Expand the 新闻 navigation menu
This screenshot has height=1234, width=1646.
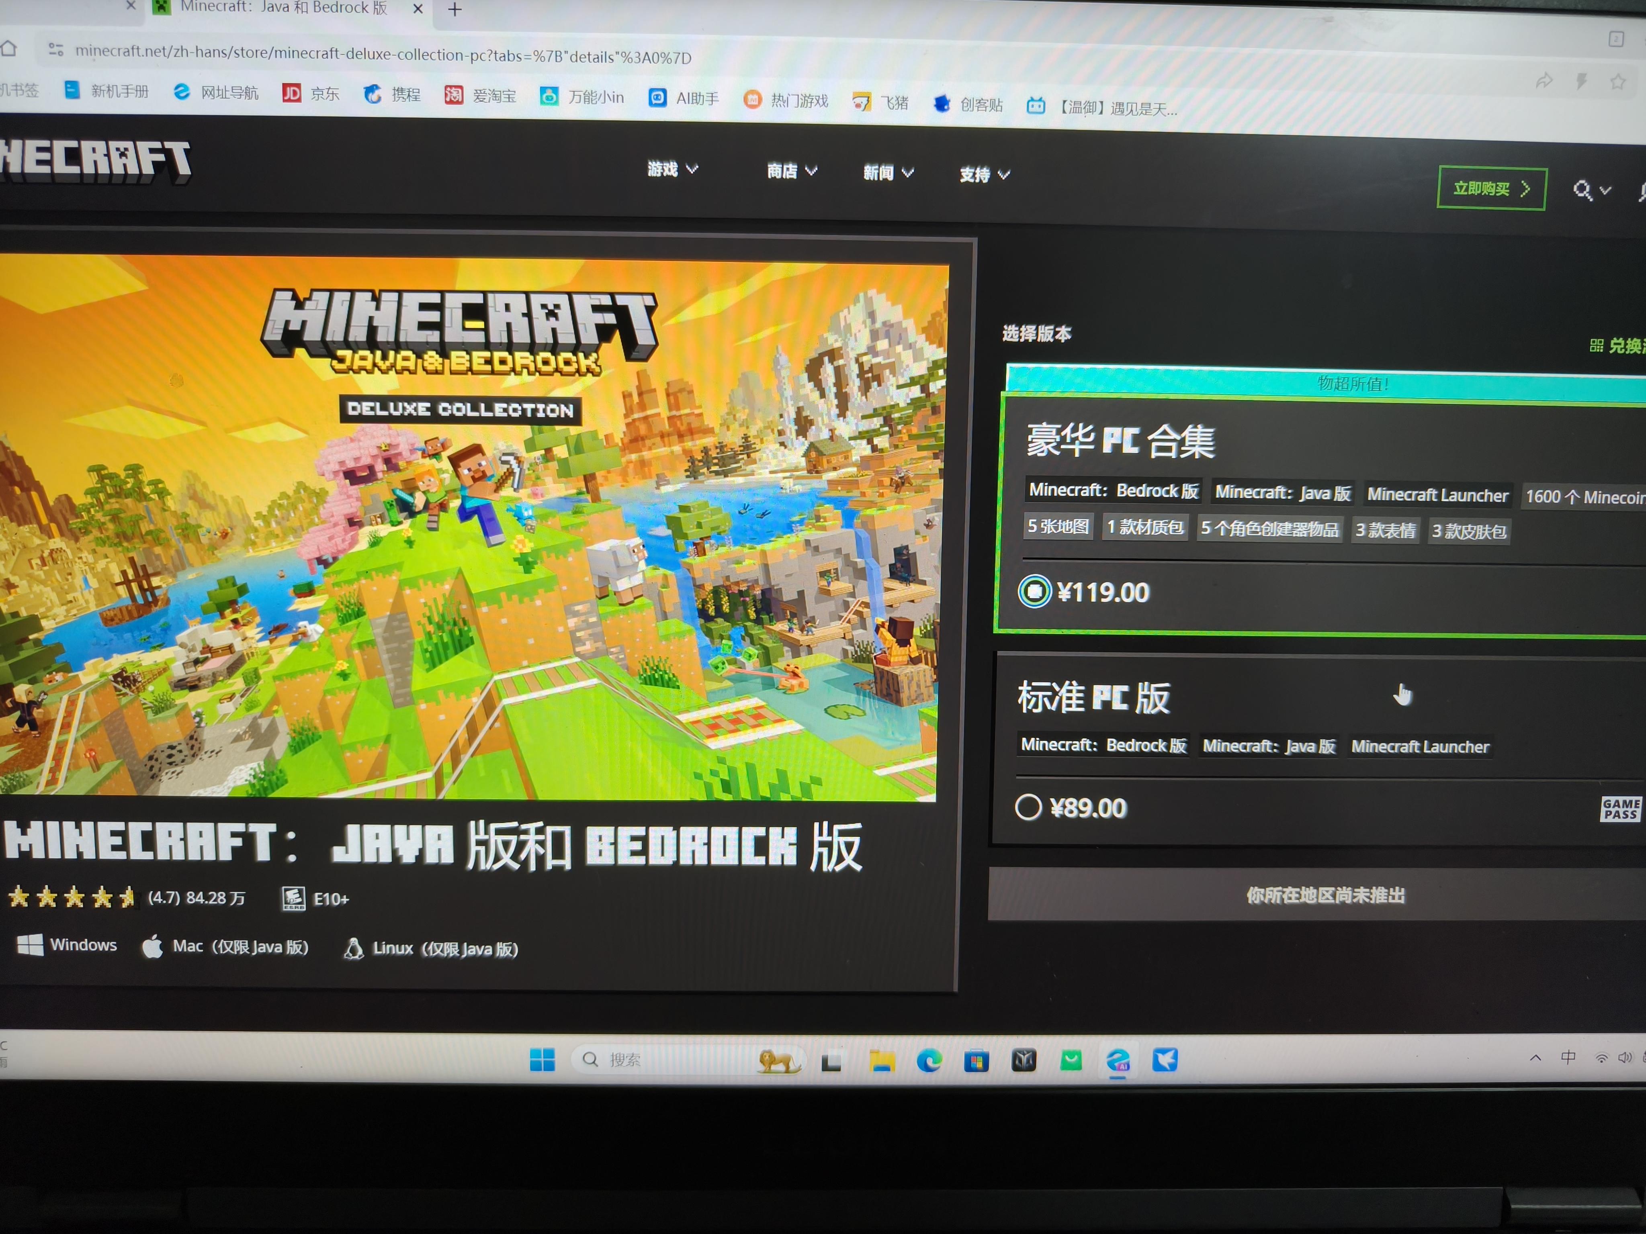[x=889, y=173]
